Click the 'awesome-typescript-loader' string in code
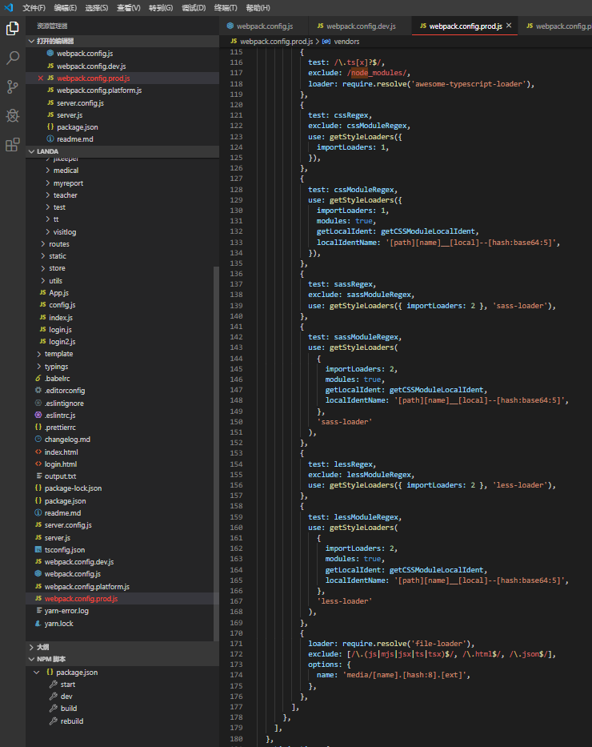 [x=469, y=84]
